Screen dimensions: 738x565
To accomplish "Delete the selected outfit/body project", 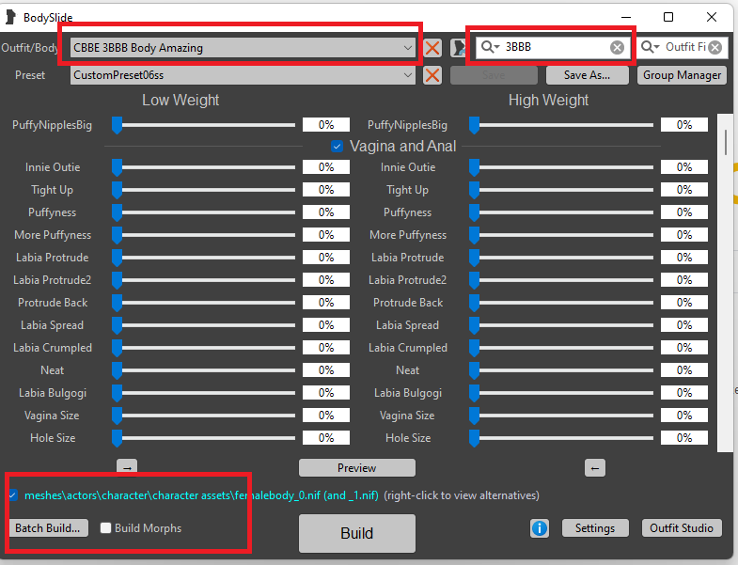I will tap(432, 47).
